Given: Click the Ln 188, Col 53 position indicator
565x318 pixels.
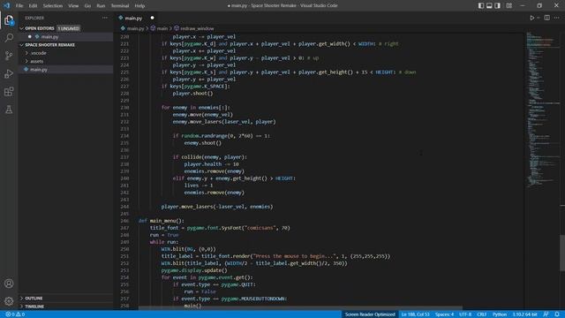Looking at the screenshot, I should 415,314.
